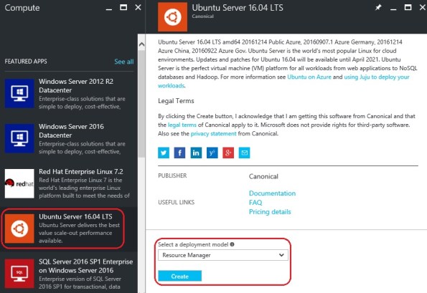Viewport: 427px width, 293px height.
Task: Click the Ubuntu logo in blade header
Action: [172, 17]
